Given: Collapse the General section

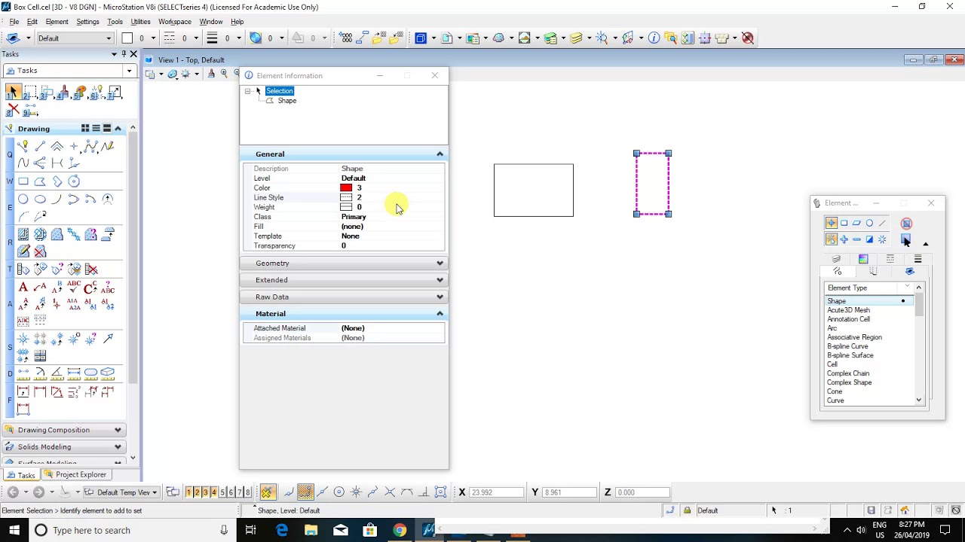Looking at the screenshot, I should [440, 154].
